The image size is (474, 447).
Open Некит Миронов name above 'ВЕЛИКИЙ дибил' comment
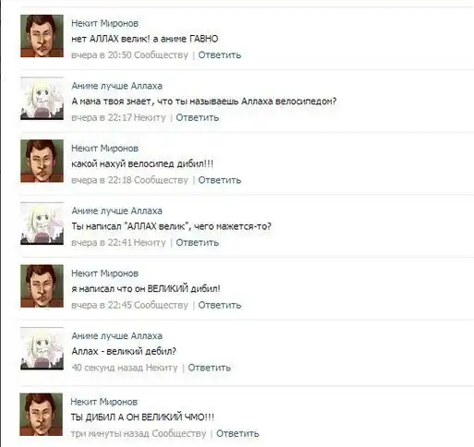click(104, 273)
